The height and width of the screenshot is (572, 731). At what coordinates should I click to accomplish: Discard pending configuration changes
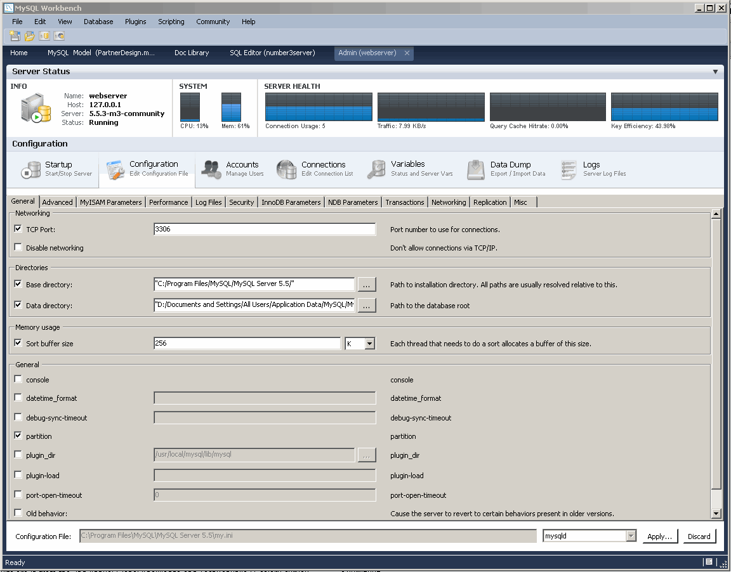point(699,535)
